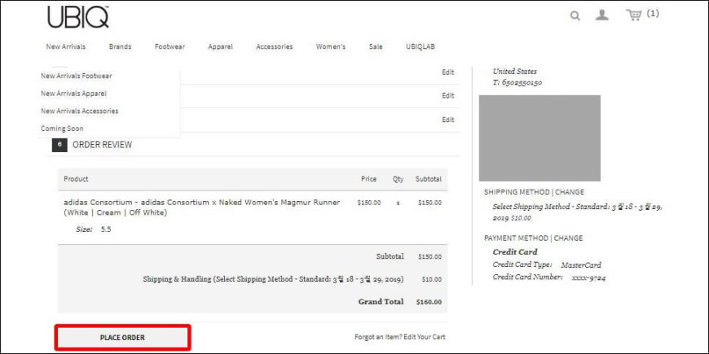
Task: Click the step 6 number badge
Action: click(59, 145)
